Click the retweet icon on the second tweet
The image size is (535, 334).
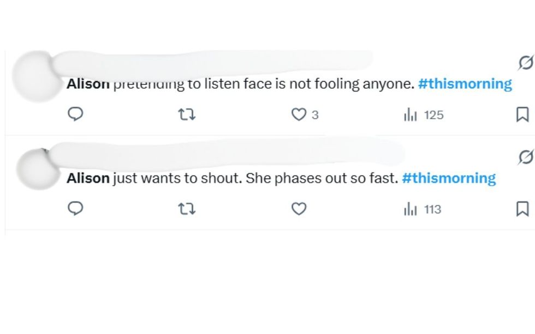tap(188, 209)
